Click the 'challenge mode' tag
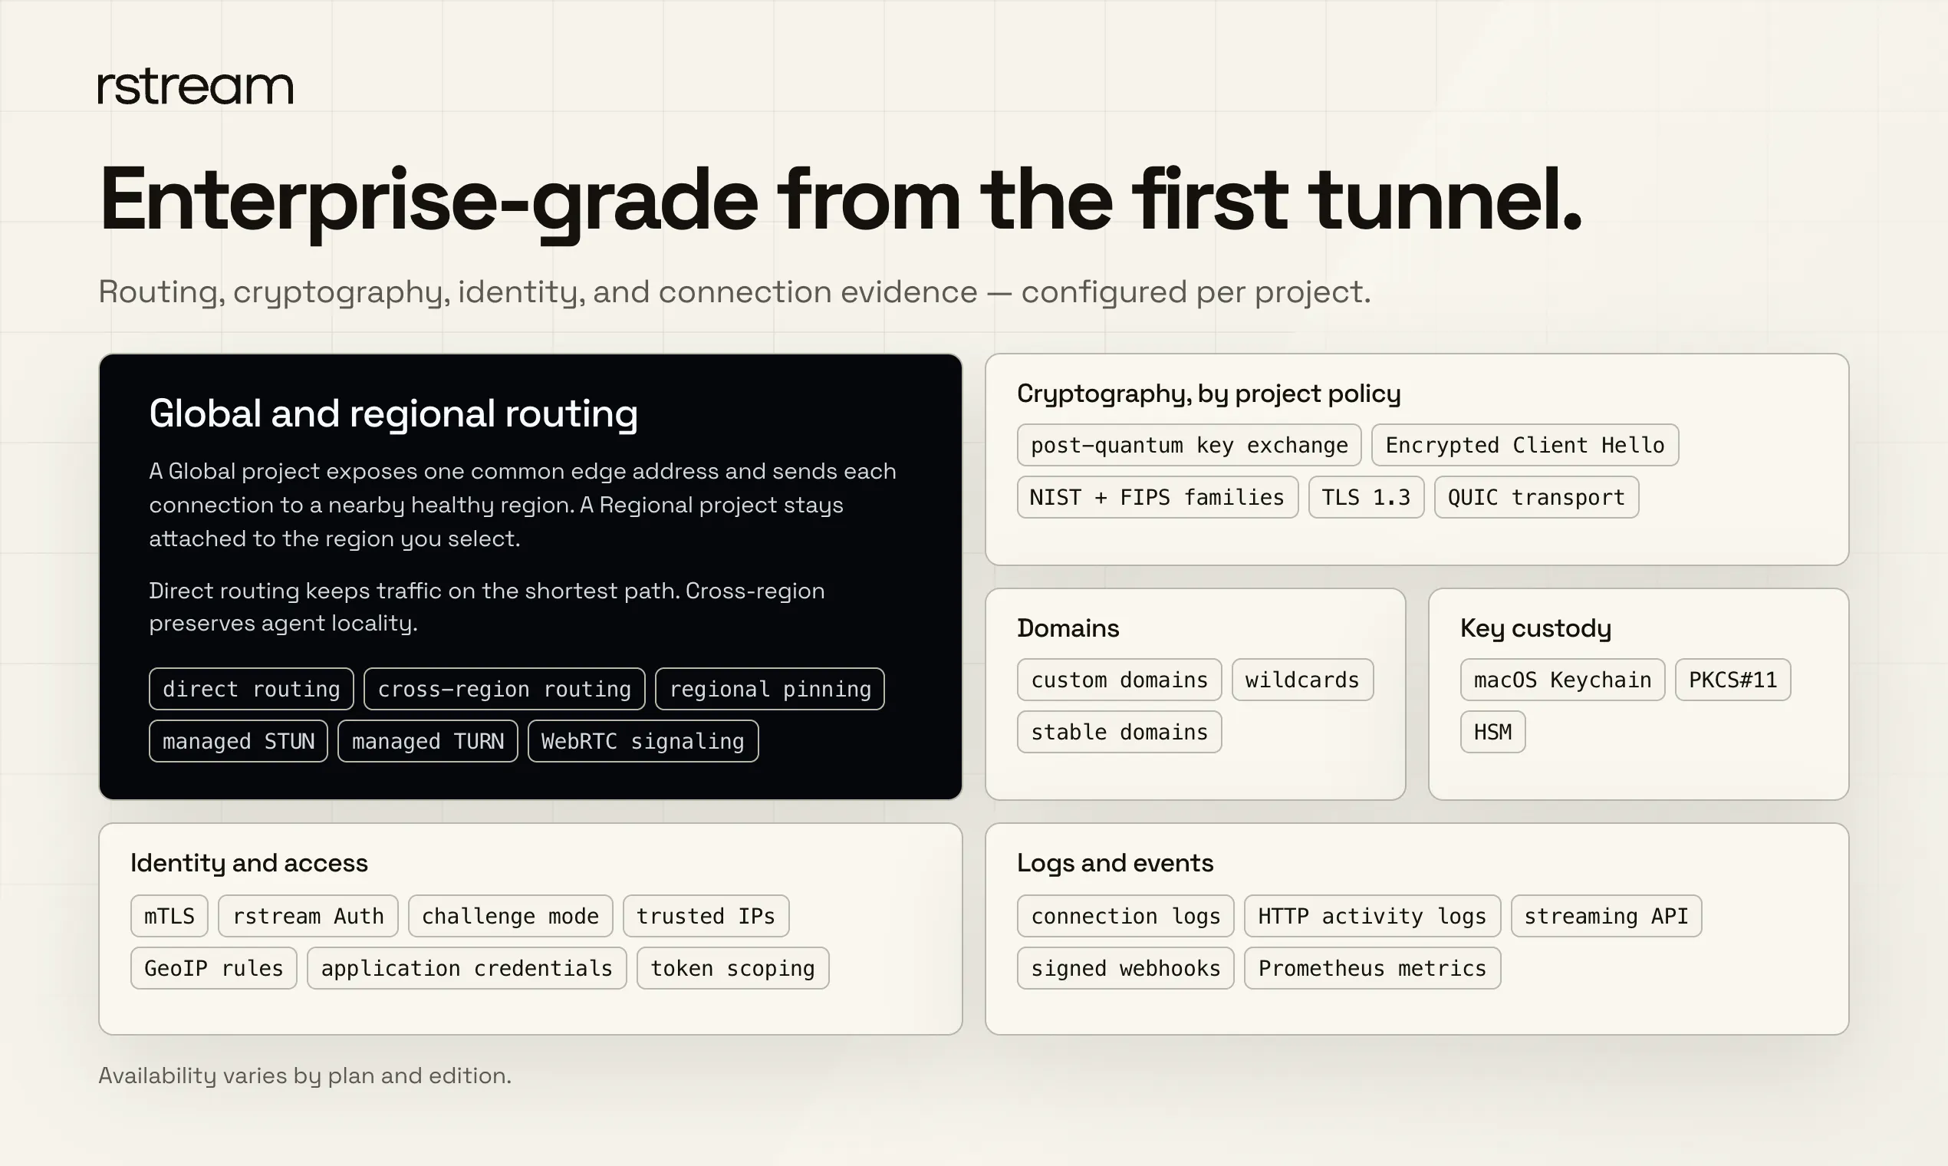This screenshot has width=1948, height=1166. tap(511, 916)
